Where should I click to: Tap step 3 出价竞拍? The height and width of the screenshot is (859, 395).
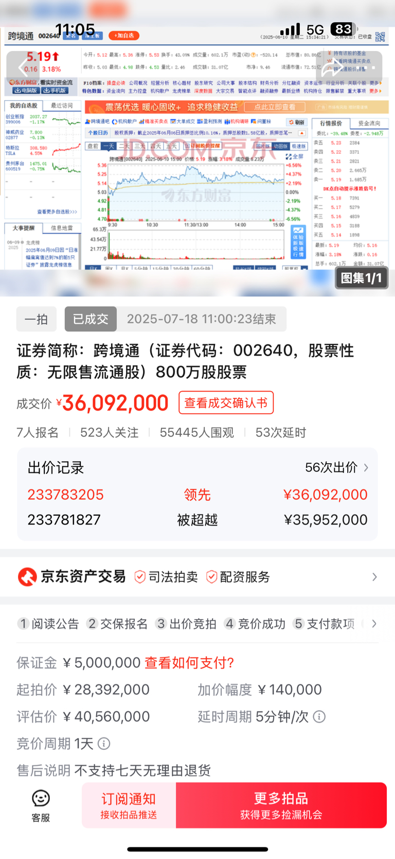pos(186,624)
